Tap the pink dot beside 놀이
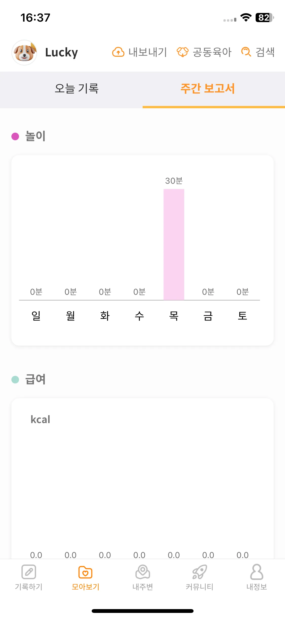Viewport: 285px width, 619px height. pos(15,136)
